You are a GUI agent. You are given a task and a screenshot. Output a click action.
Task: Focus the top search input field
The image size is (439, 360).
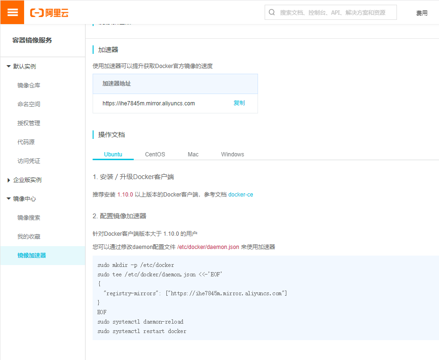click(x=336, y=13)
